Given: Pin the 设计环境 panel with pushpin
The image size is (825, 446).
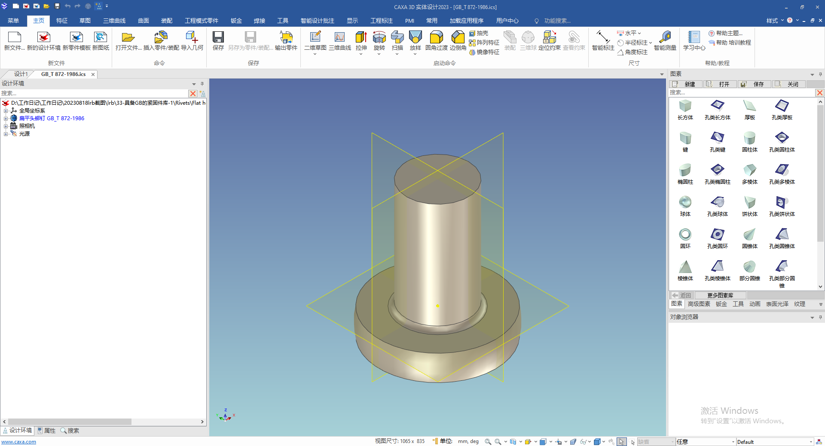Looking at the screenshot, I should coord(202,84).
